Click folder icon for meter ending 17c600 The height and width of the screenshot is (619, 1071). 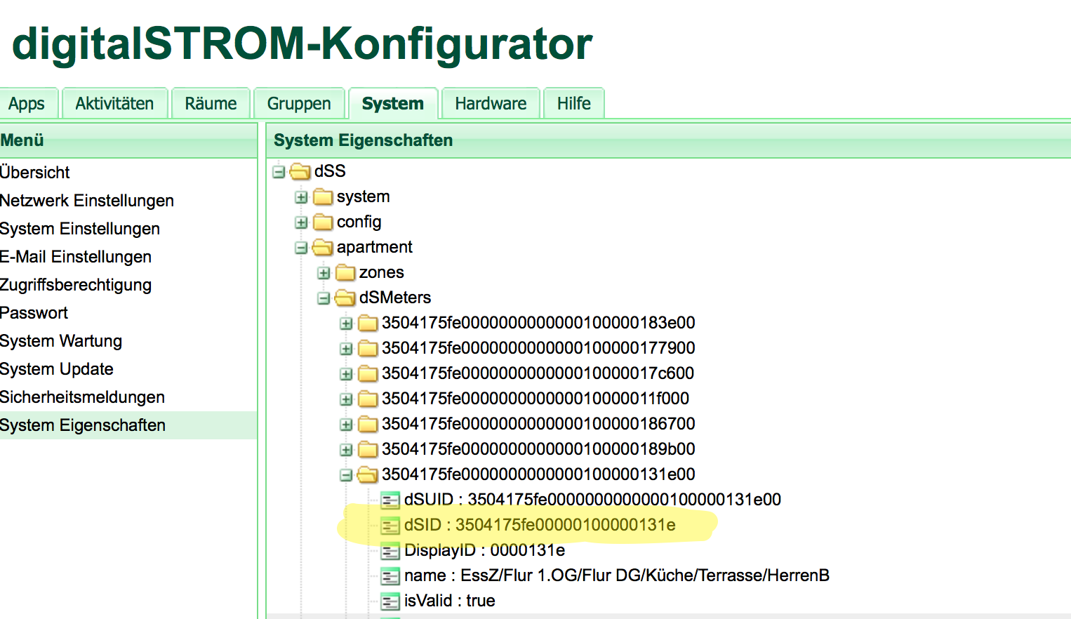[x=368, y=373]
